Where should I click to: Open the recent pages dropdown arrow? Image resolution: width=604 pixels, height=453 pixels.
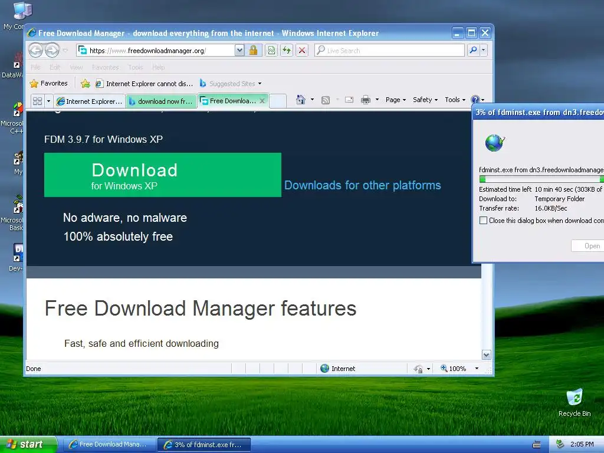point(65,51)
